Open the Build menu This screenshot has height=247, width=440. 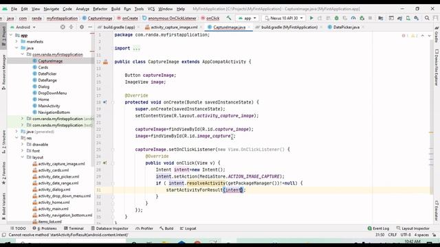[x=115, y=9]
